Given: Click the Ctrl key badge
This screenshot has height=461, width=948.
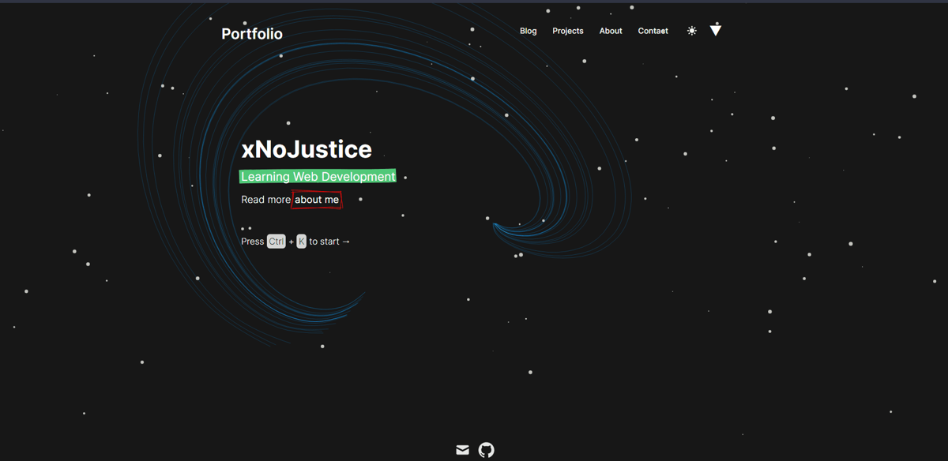Looking at the screenshot, I should tap(276, 242).
